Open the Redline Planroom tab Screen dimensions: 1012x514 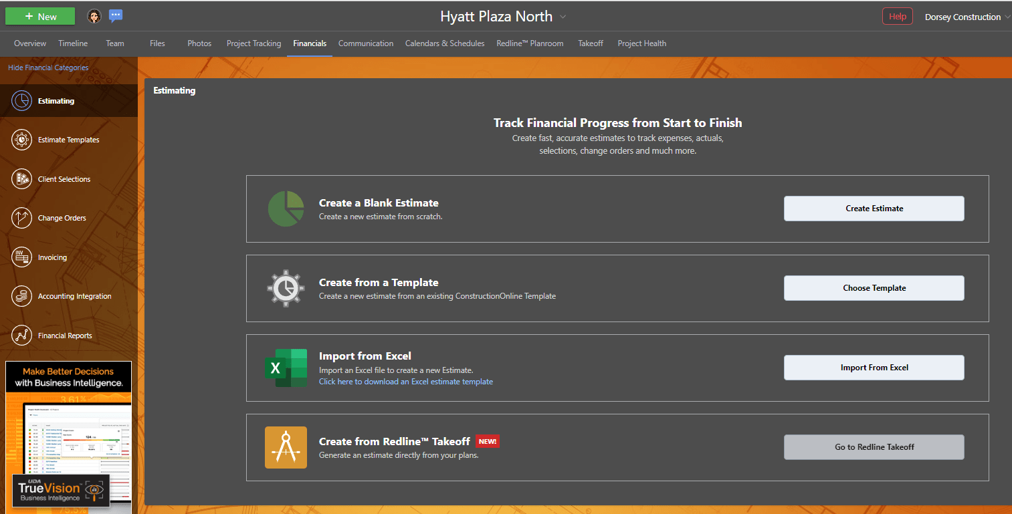530,43
